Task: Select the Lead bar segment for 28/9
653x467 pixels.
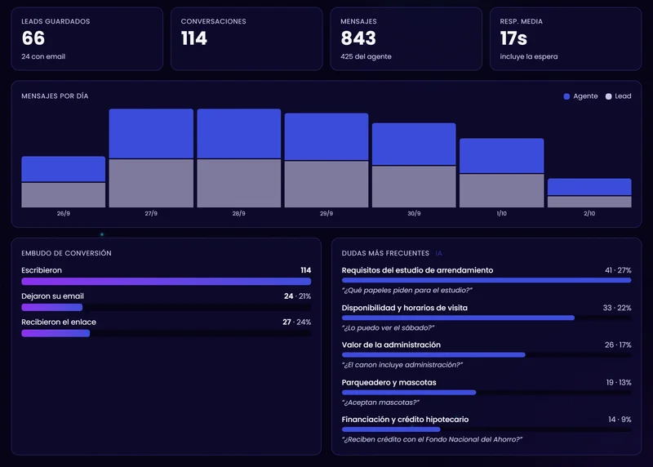Action: [238, 184]
